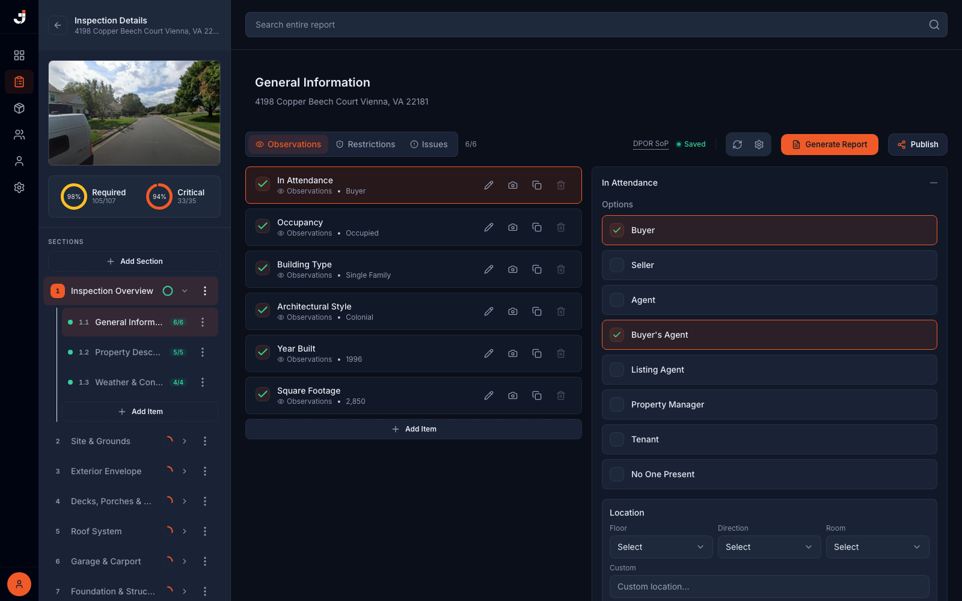The image size is (962, 601).
Task: Collapse the In Attendance panel with minus icon
Action: 934,183
